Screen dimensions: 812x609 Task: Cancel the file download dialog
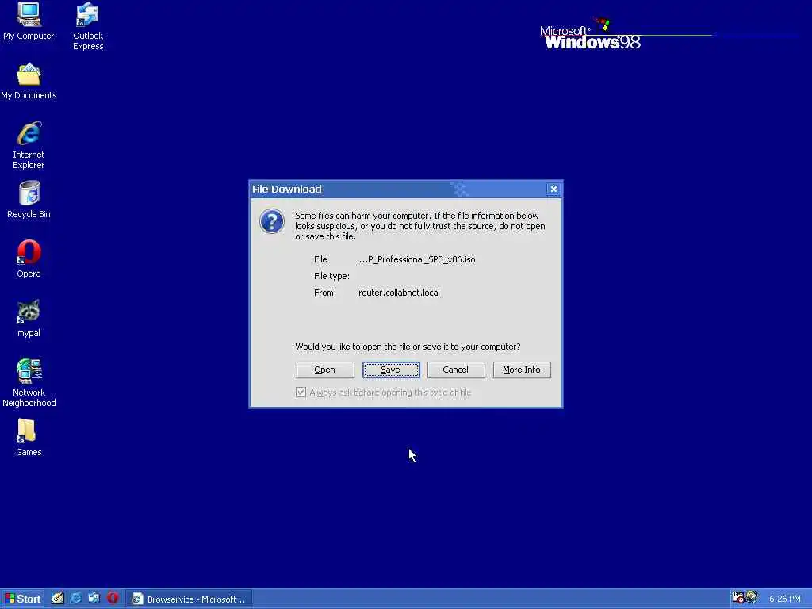[x=456, y=370]
